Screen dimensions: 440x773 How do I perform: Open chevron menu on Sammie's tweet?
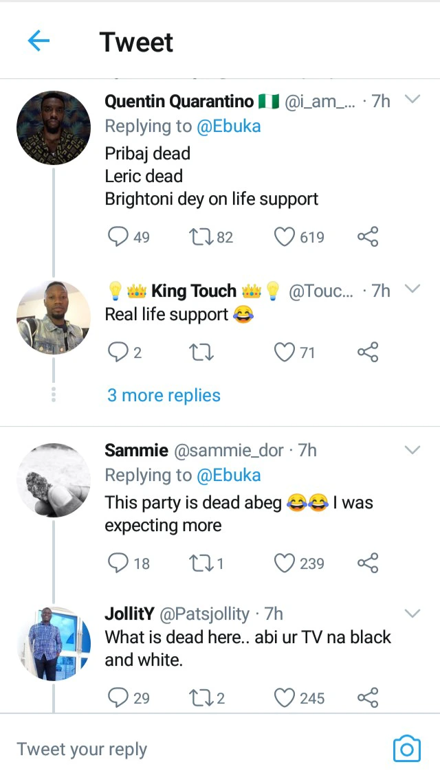[412, 450]
